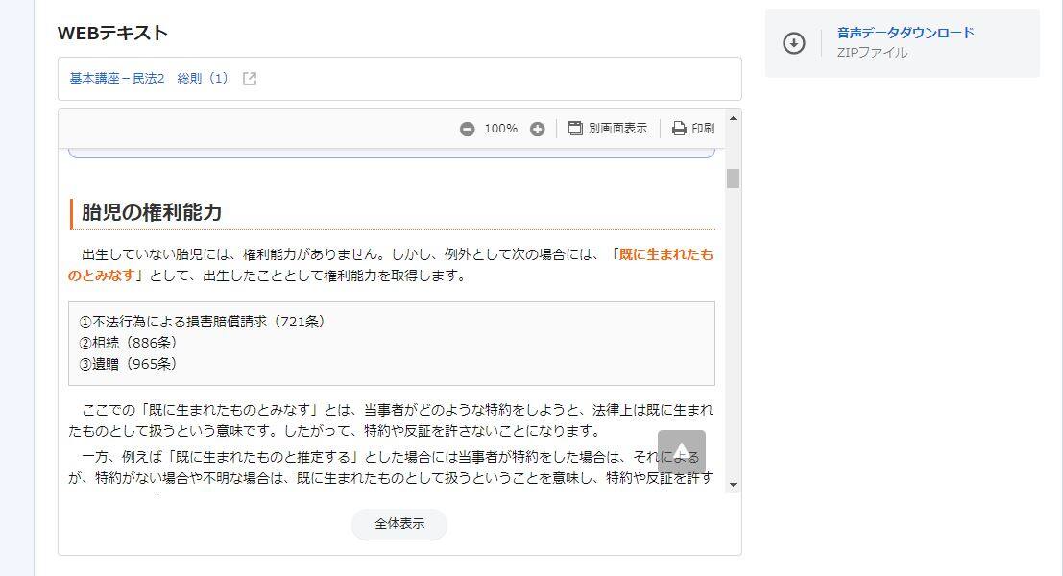Click the WEBテキスト section title
Image resolution: width=1063 pixels, height=576 pixels.
[112, 33]
